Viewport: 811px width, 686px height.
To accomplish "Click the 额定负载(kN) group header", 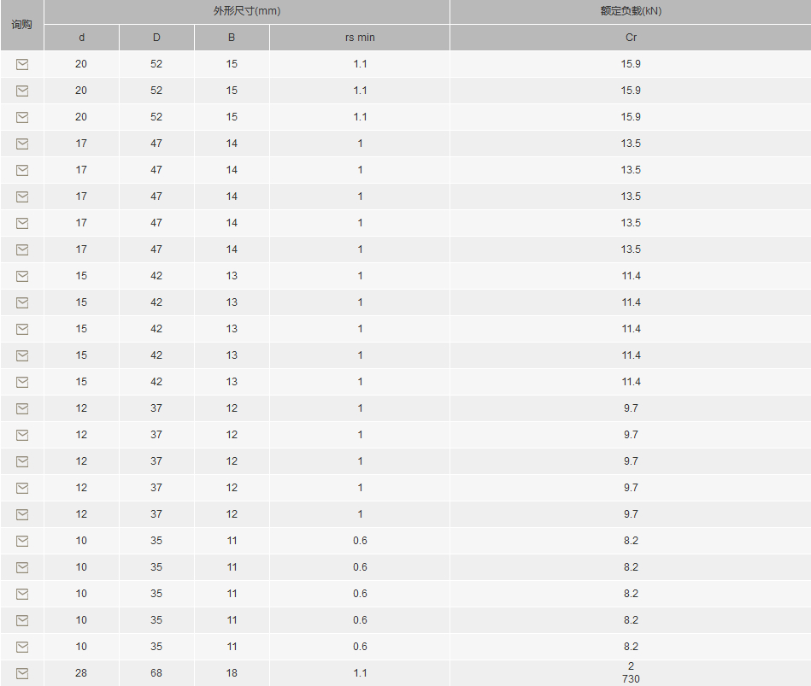I will 631,11.
